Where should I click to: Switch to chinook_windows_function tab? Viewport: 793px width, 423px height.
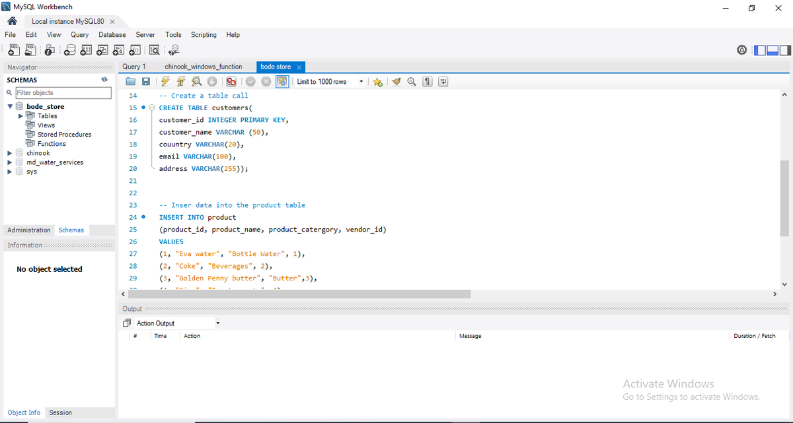pyautogui.click(x=204, y=67)
